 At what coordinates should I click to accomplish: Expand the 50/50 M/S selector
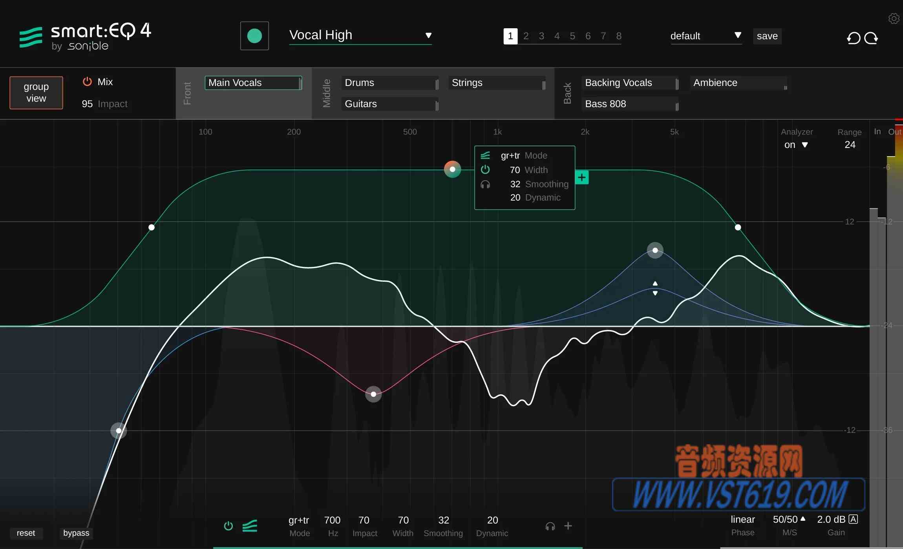(x=789, y=519)
